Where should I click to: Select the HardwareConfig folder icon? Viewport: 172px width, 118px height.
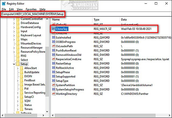click(x=18, y=27)
